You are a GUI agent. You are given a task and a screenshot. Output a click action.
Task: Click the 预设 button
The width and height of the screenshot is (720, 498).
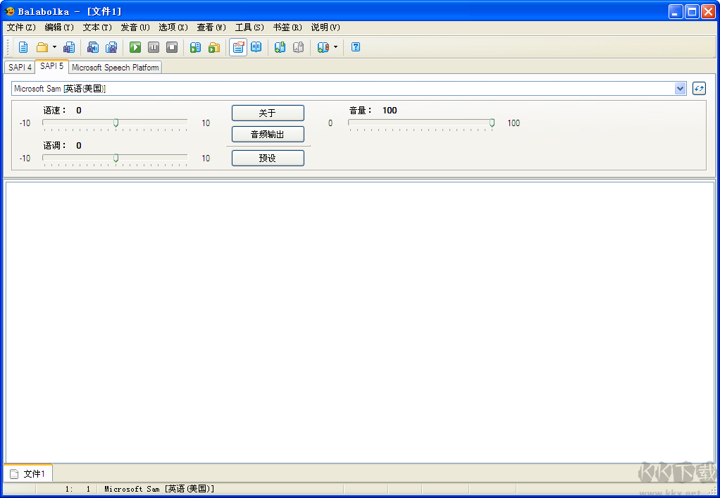267,158
